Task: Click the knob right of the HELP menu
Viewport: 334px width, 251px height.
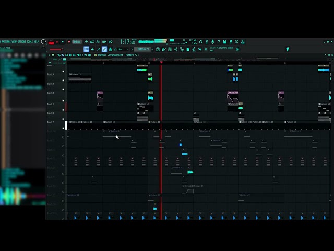Action: pos(43,42)
